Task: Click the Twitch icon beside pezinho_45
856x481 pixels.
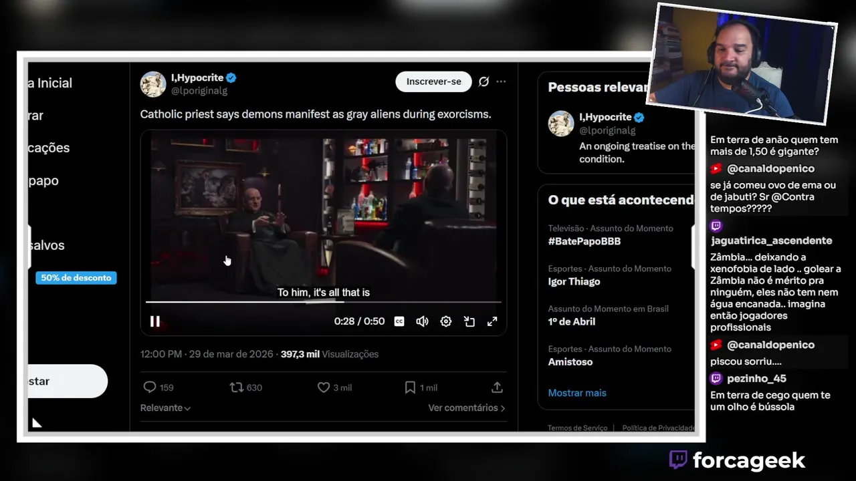Action: [x=716, y=379]
